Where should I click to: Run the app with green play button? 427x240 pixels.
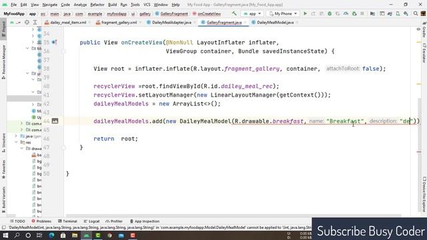tap(305, 13)
